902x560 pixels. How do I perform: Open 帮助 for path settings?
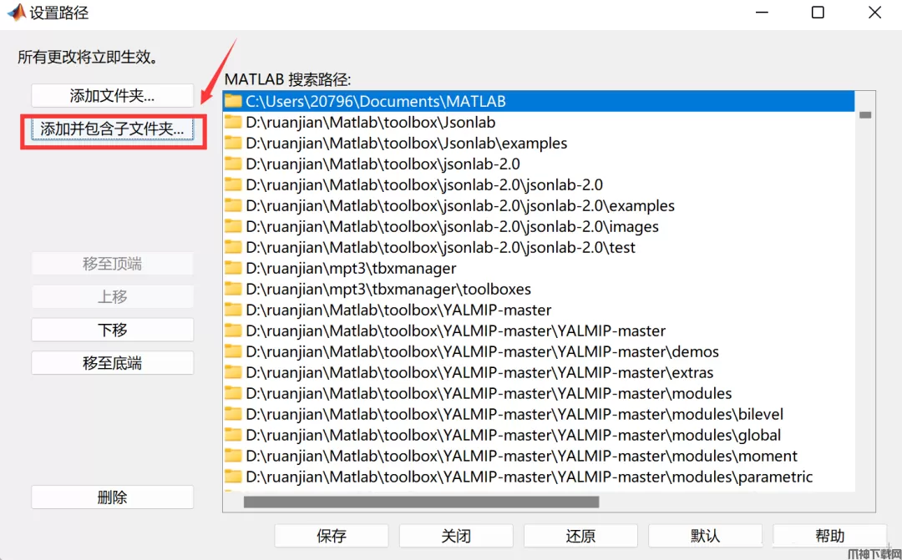pos(829,536)
